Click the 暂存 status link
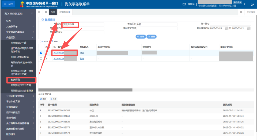This screenshot has height=140, width=257. tap(82, 59)
